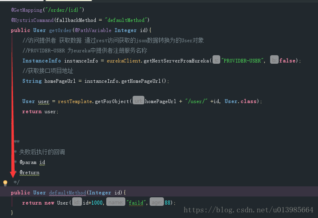
Task: Click the "defaultMethod" fallback string value
Action: click(126, 20)
